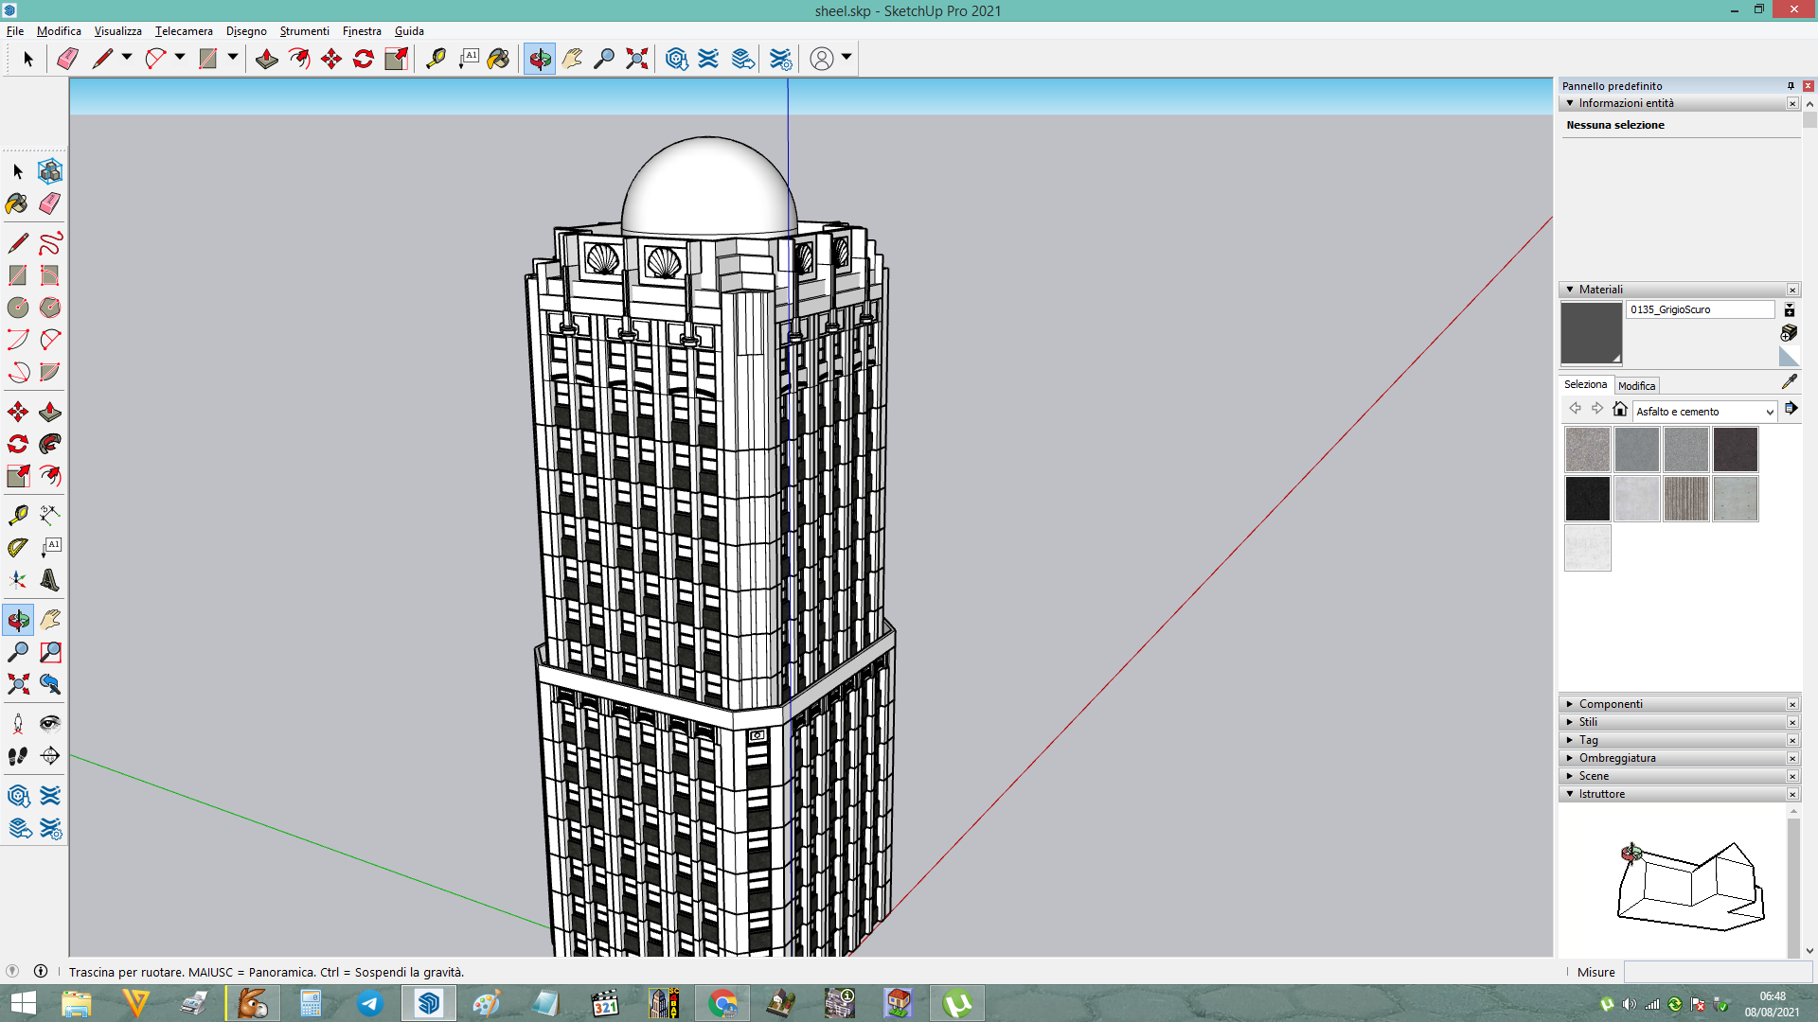
Task: Pick the black asphalt material swatch
Action: point(1588,499)
